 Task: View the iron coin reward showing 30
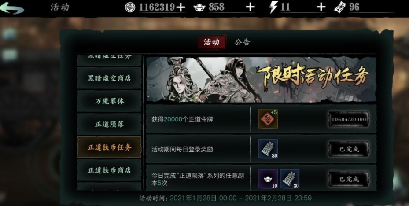[x=290, y=179]
